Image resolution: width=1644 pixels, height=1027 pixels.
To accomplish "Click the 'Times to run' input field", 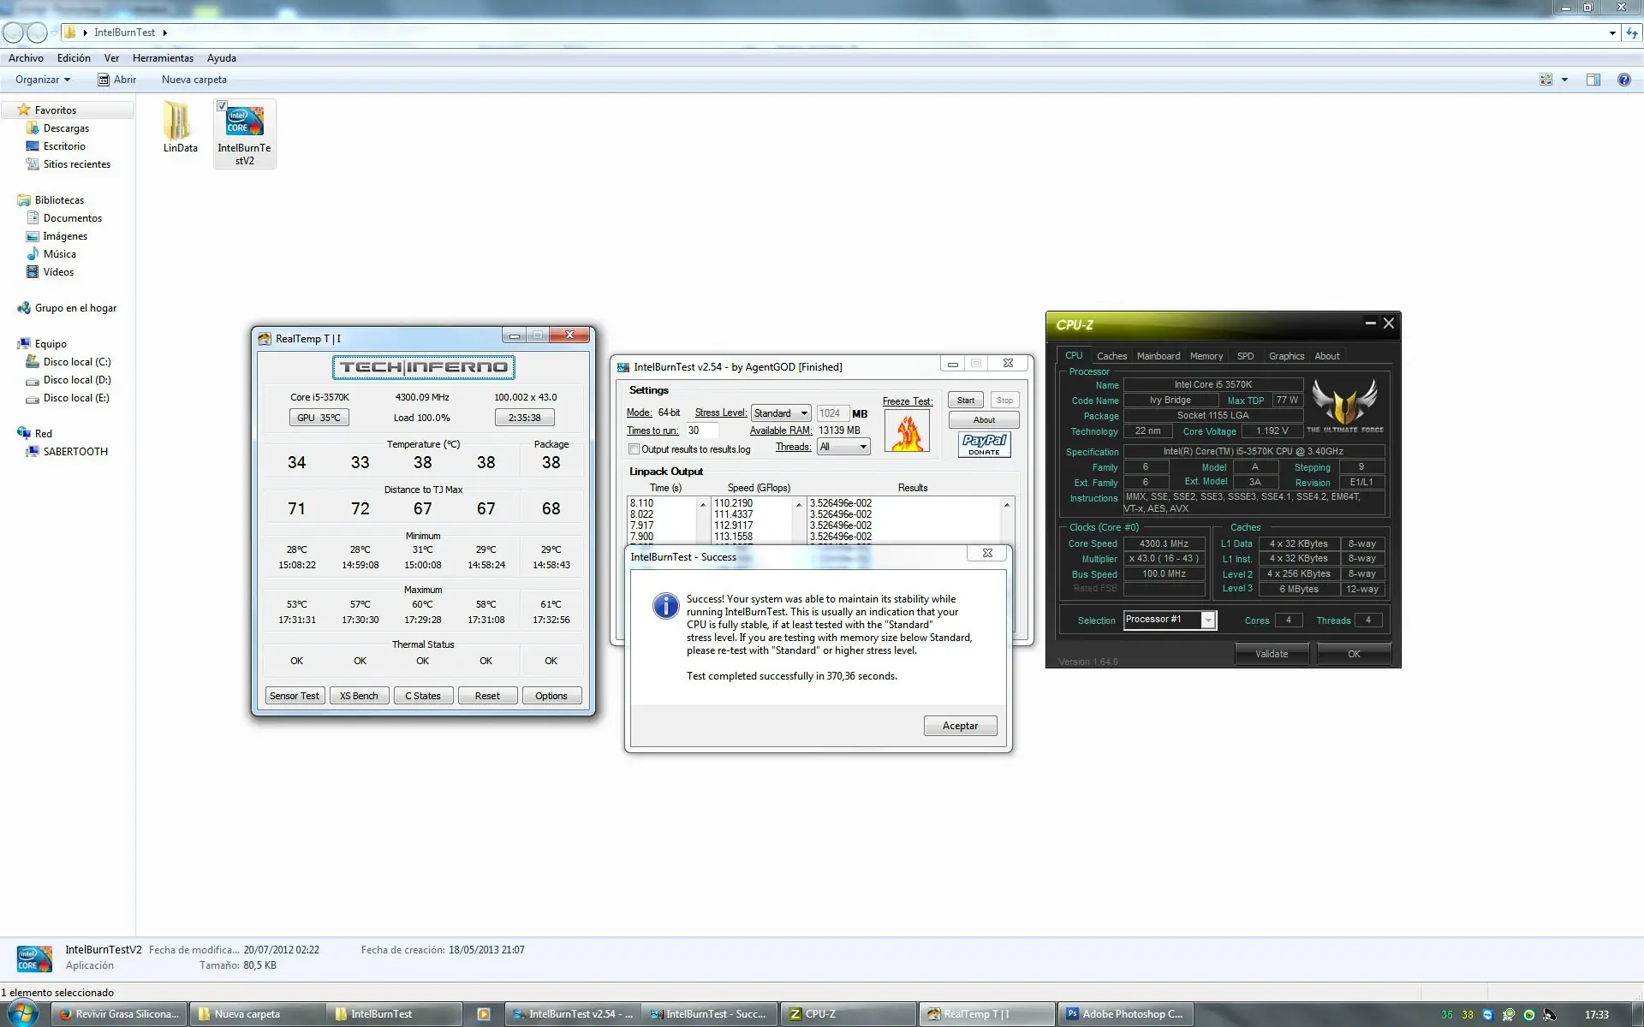I will pos(702,430).
